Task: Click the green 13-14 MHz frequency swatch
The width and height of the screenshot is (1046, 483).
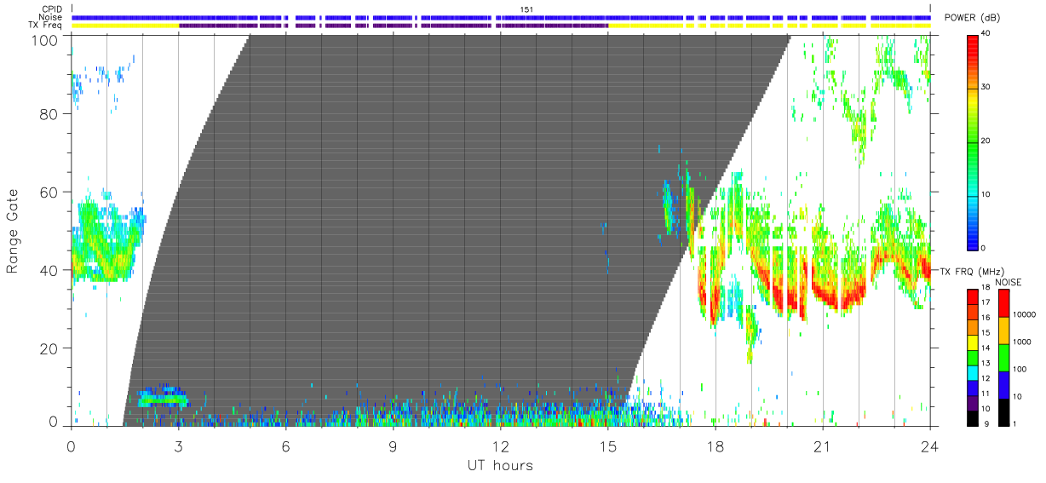Action: [972, 357]
